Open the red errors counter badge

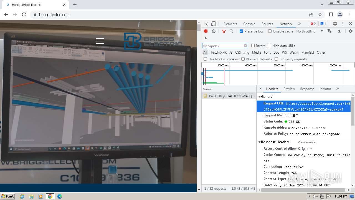click(x=313, y=24)
